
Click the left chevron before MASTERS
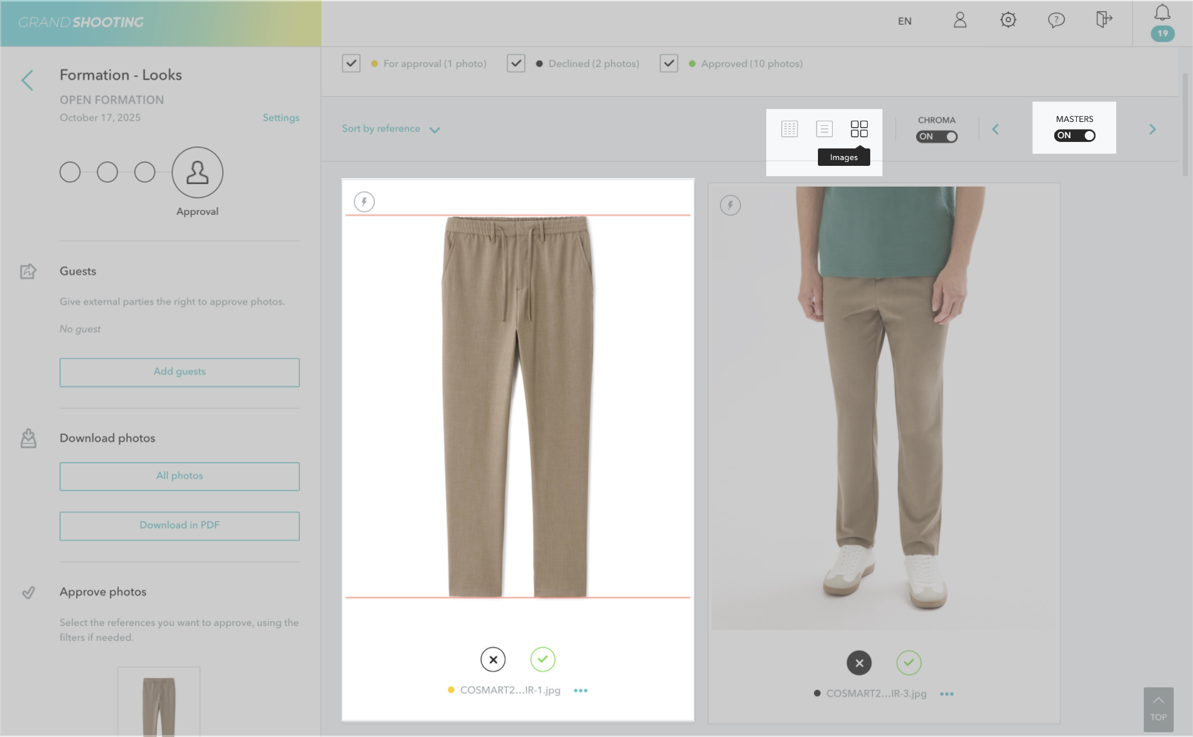tap(995, 130)
